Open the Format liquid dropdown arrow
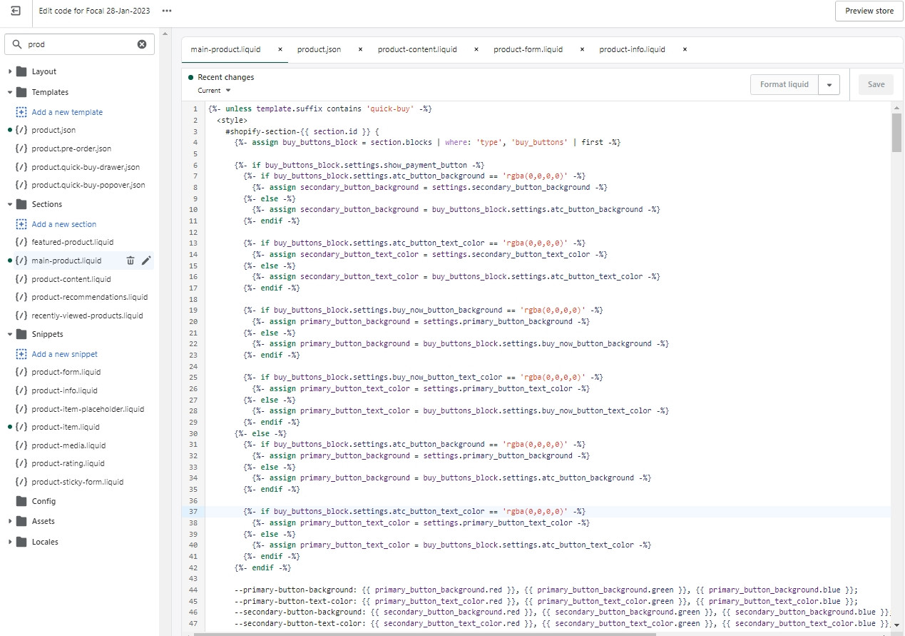The height and width of the screenshot is (636, 905). click(829, 84)
